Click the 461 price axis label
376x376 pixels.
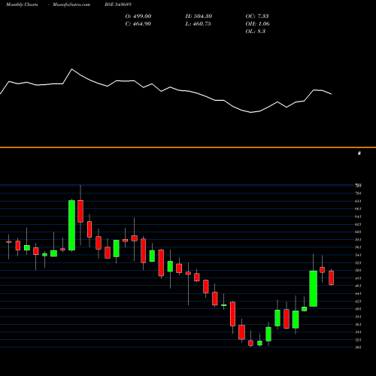[x=358, y=286]
